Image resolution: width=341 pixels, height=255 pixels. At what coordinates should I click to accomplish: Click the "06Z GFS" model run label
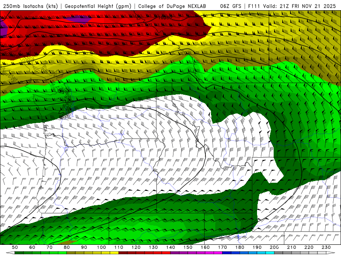click(231, 6)
